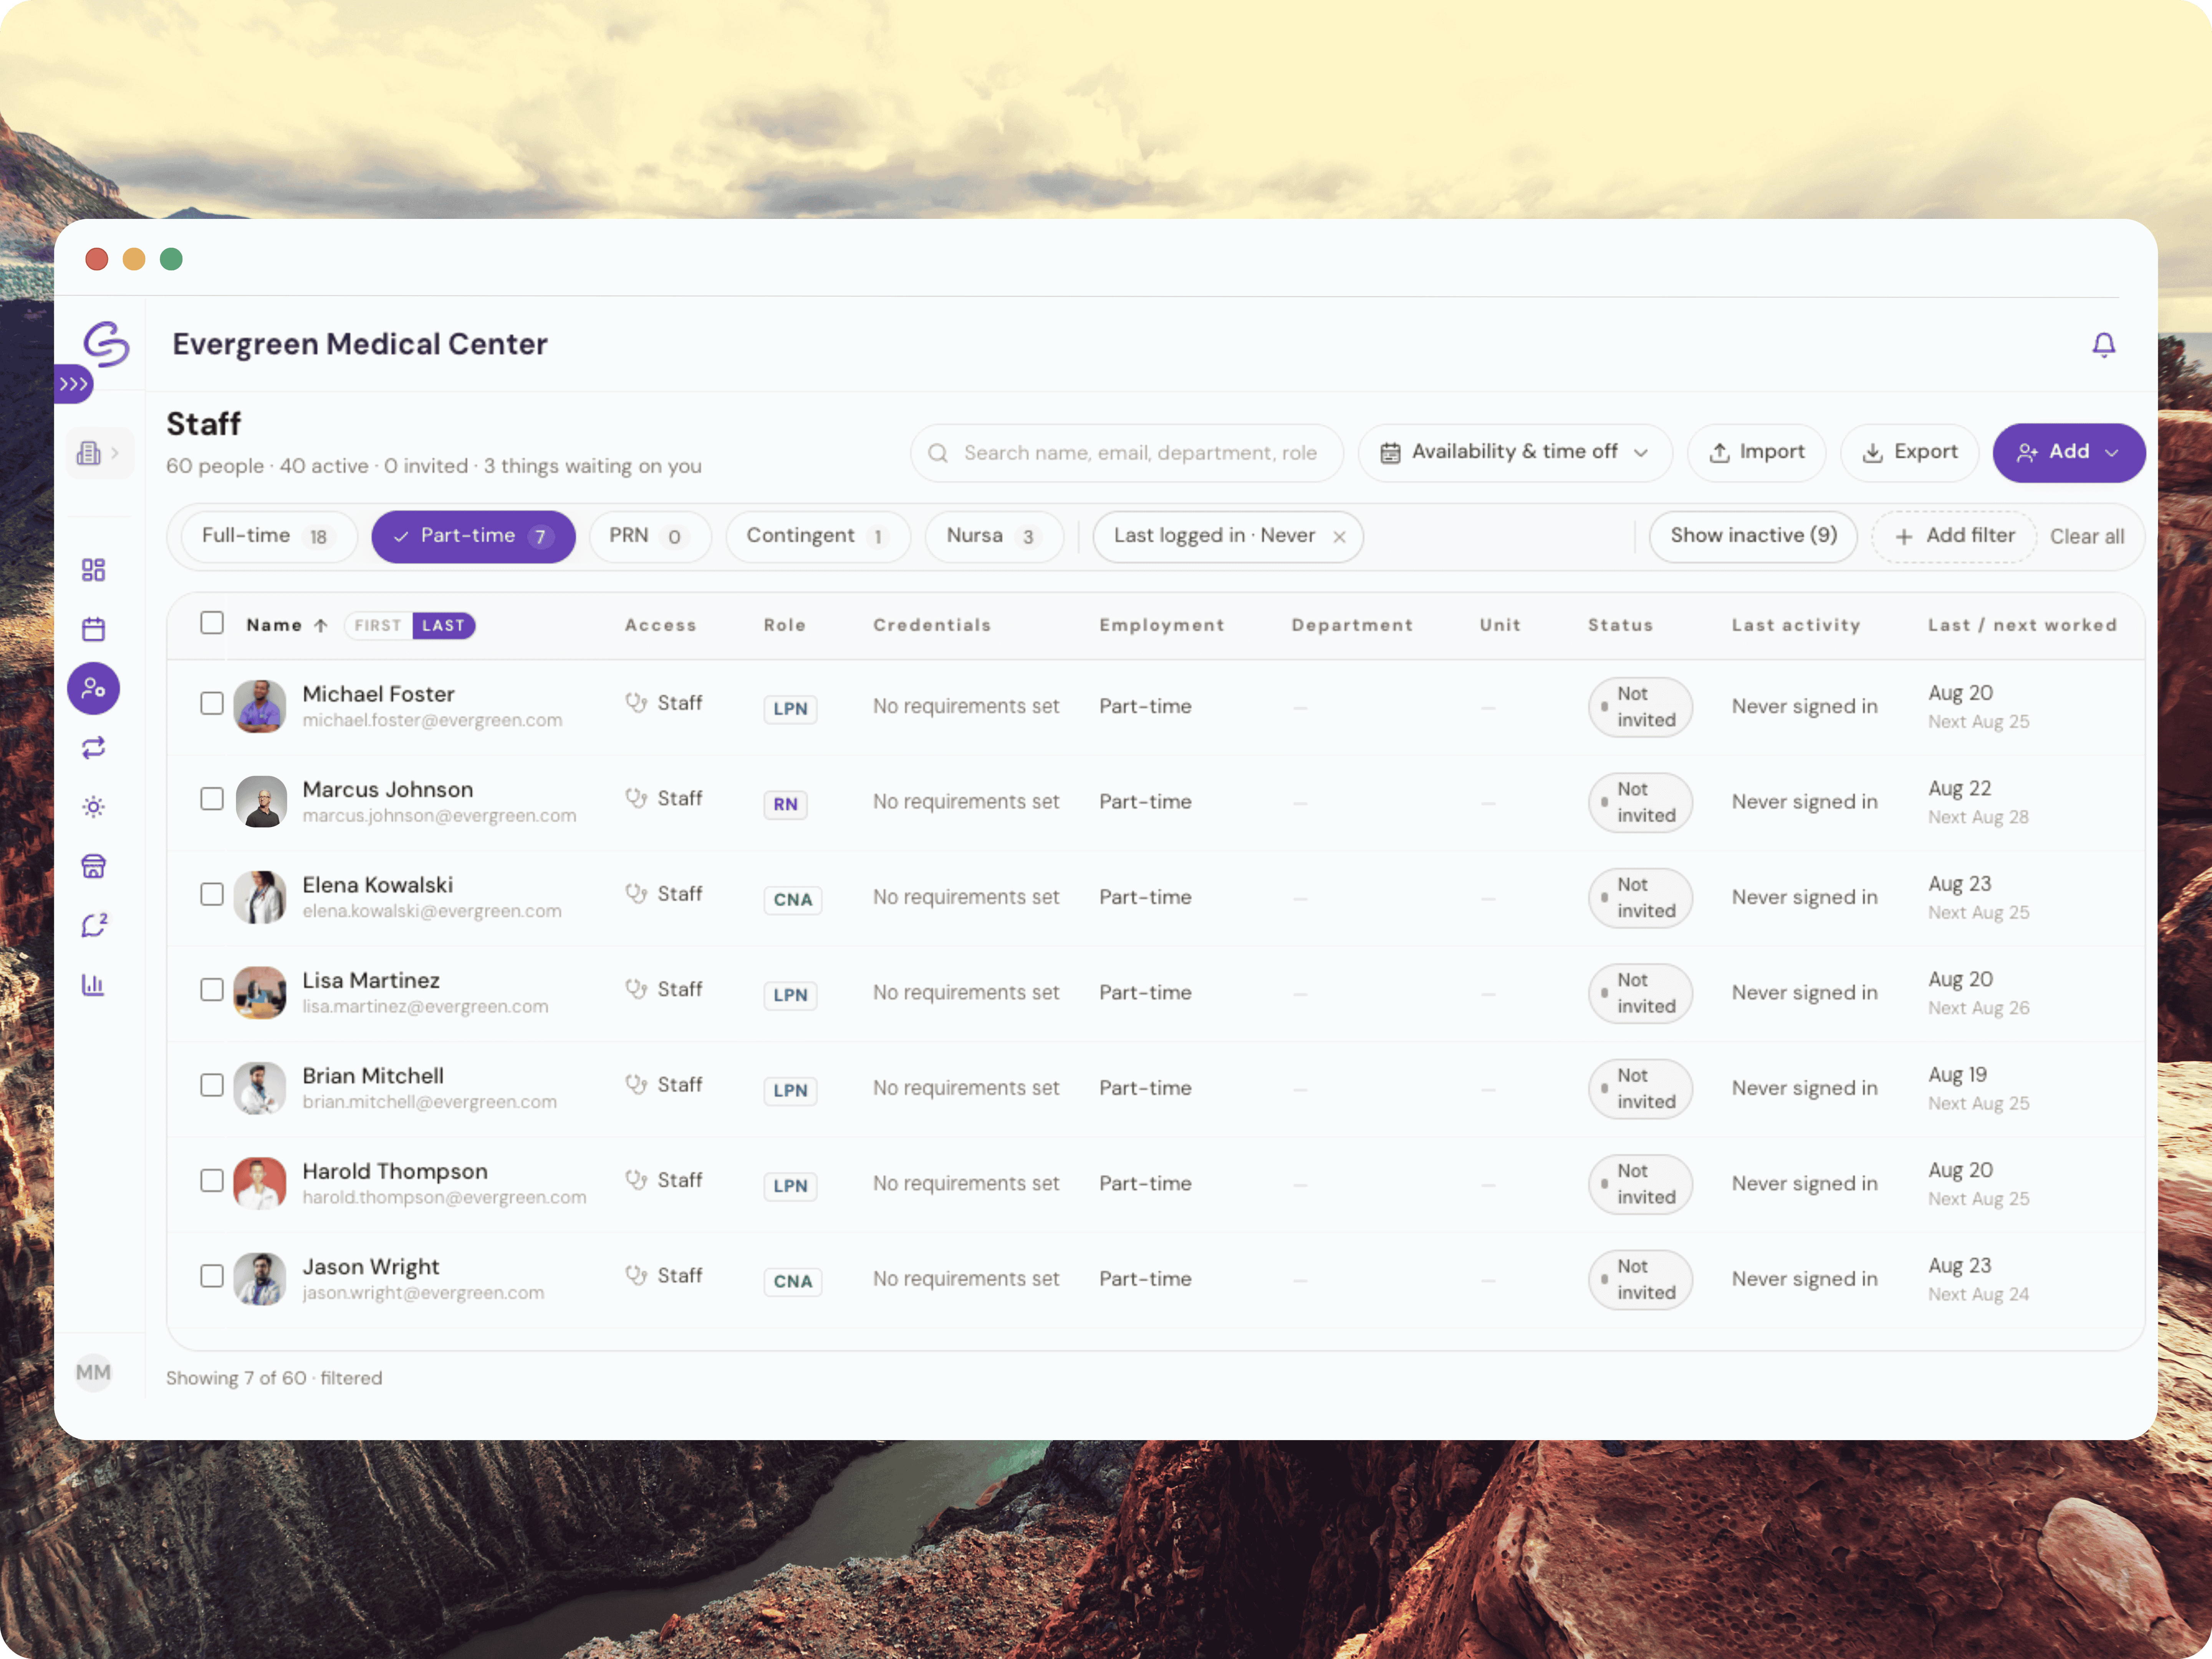Image resolution: width=2212 pixels, height=1659 pixels.
Task: Click the email lisa.martinez@evergreen.com
Action: (x=425, y=1007)
